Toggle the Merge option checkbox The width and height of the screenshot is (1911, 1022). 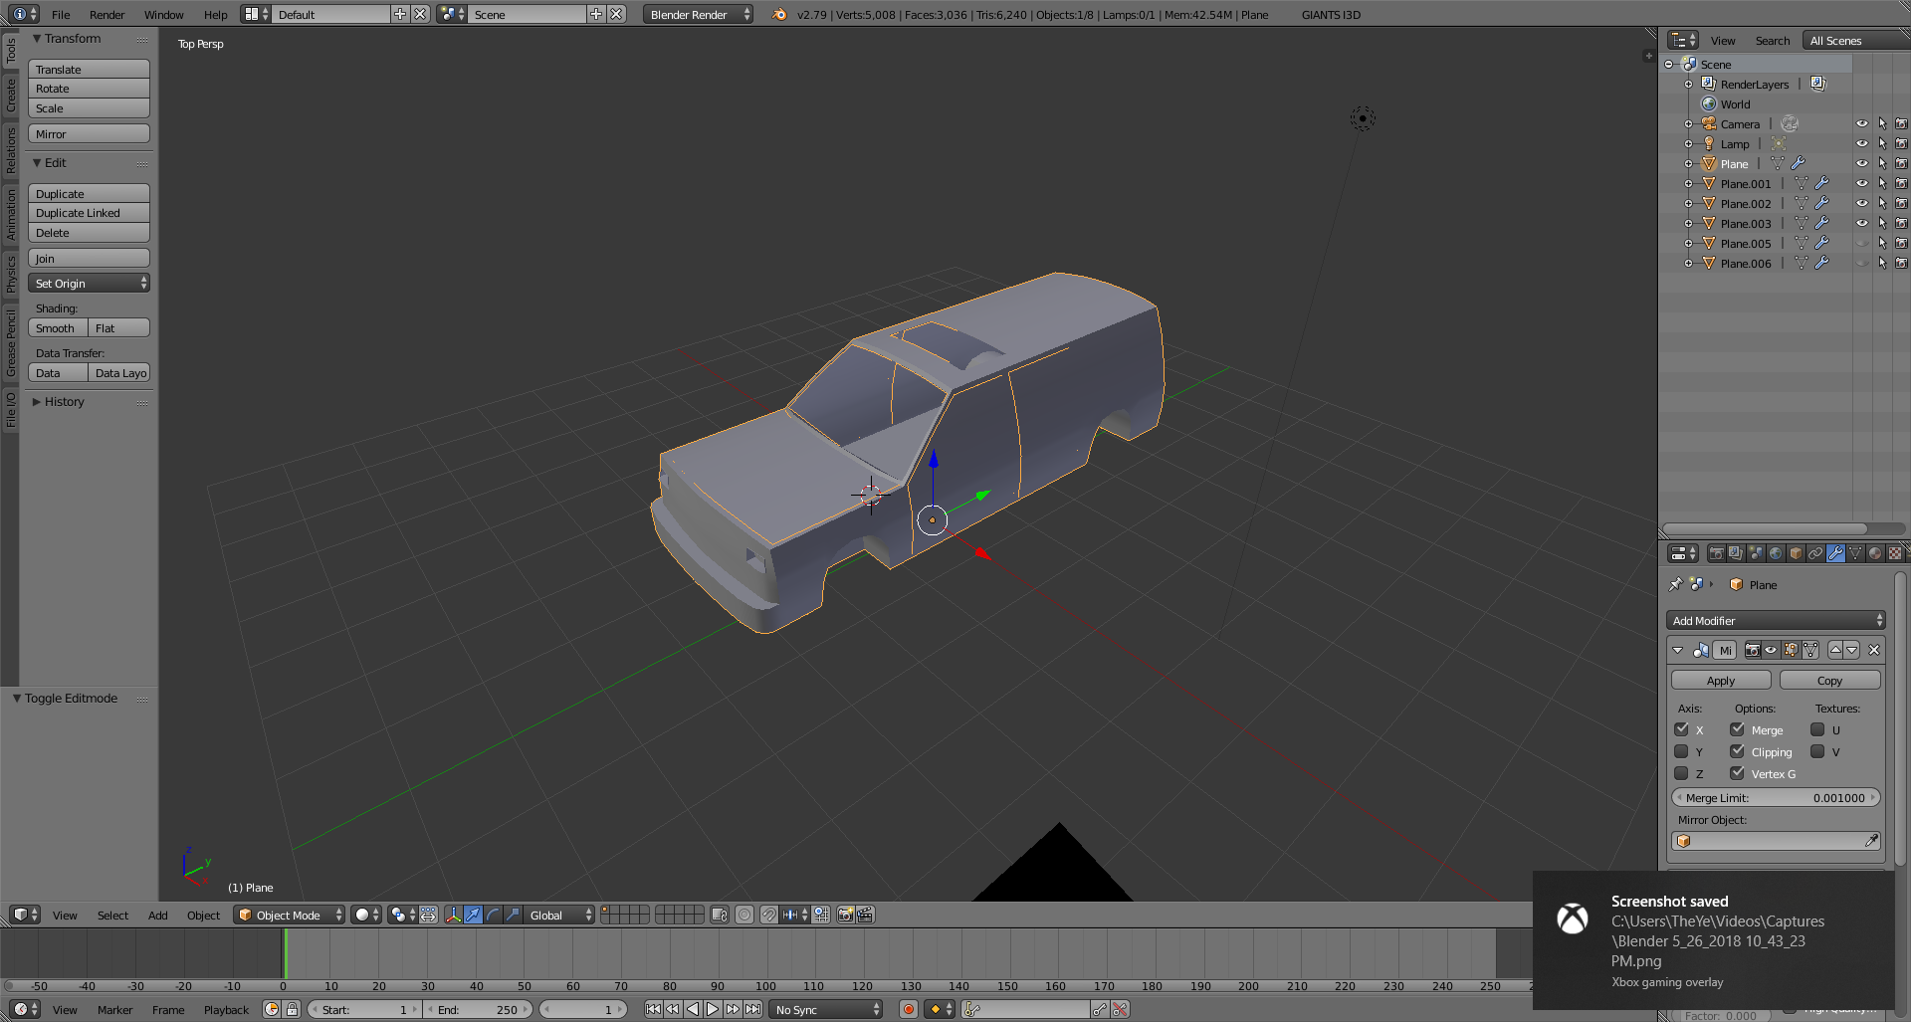1737,729
